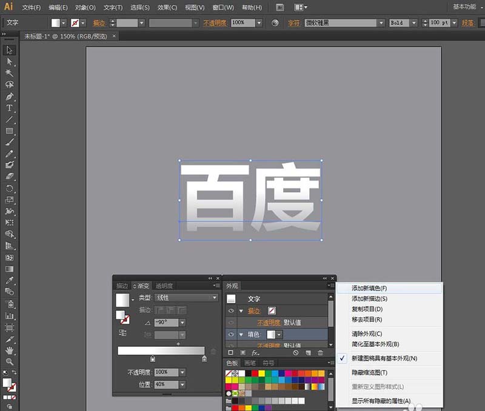The width and height of the screenshot is (485, 411).
Task: Select the Blend tool
Action: [x=9, y=292]
